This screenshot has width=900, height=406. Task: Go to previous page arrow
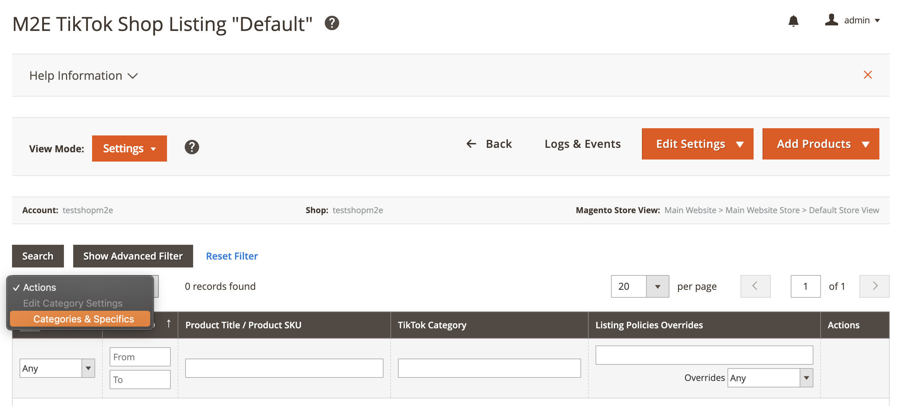coord(755,286)
